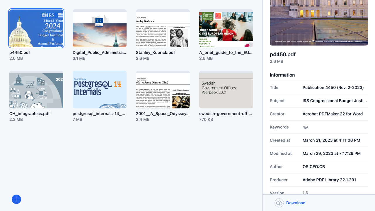The height and width of the screenshot is (211, 375).
Task: Open the Swedish Government Offices Yearbook PDF
Action: 226,90
